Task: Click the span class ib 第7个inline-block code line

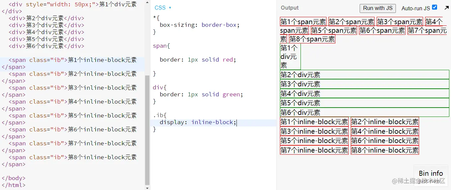Action: point(72,143)
